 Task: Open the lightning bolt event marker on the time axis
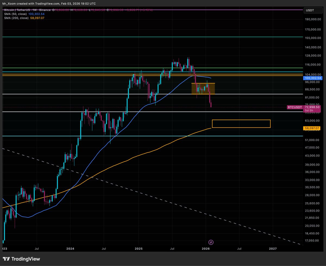pos(211,242)
